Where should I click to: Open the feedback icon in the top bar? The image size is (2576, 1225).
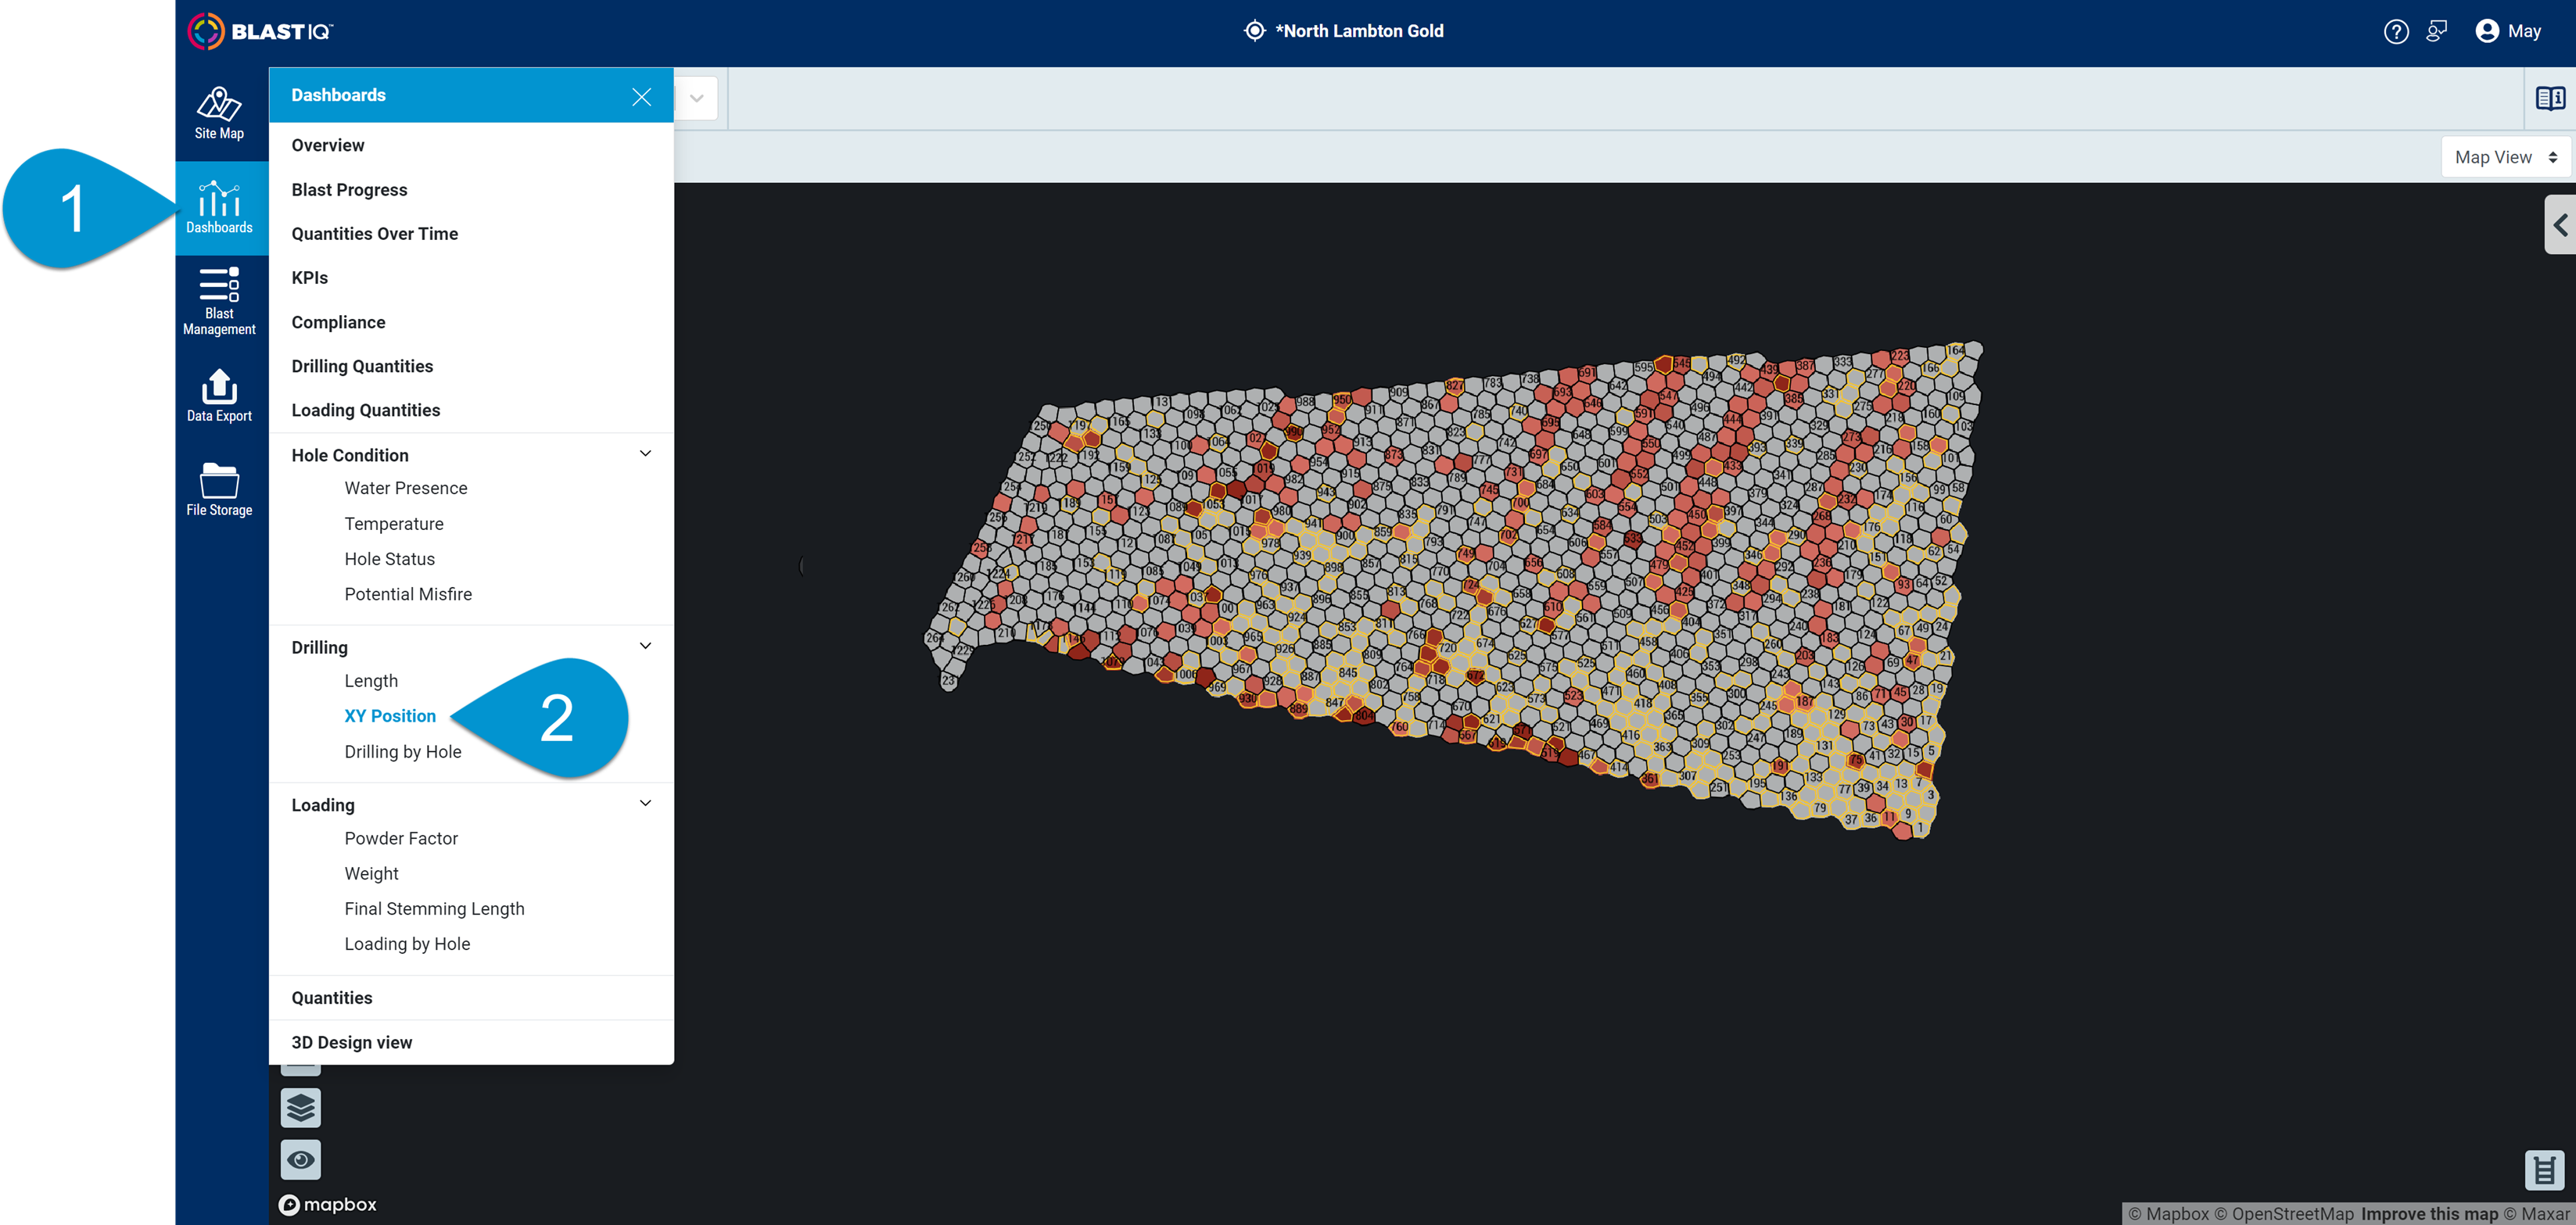[2437, 31]
